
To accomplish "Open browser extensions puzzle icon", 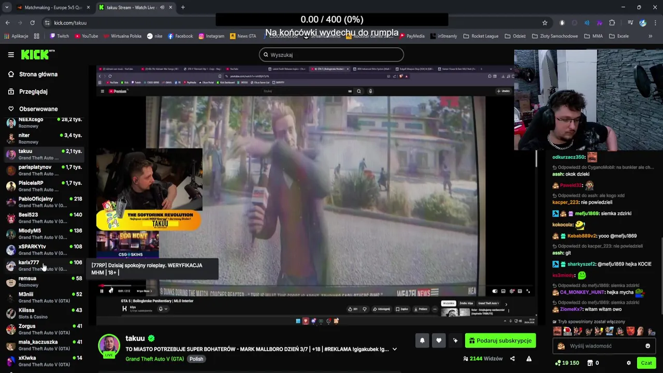I will pos(612,23).
